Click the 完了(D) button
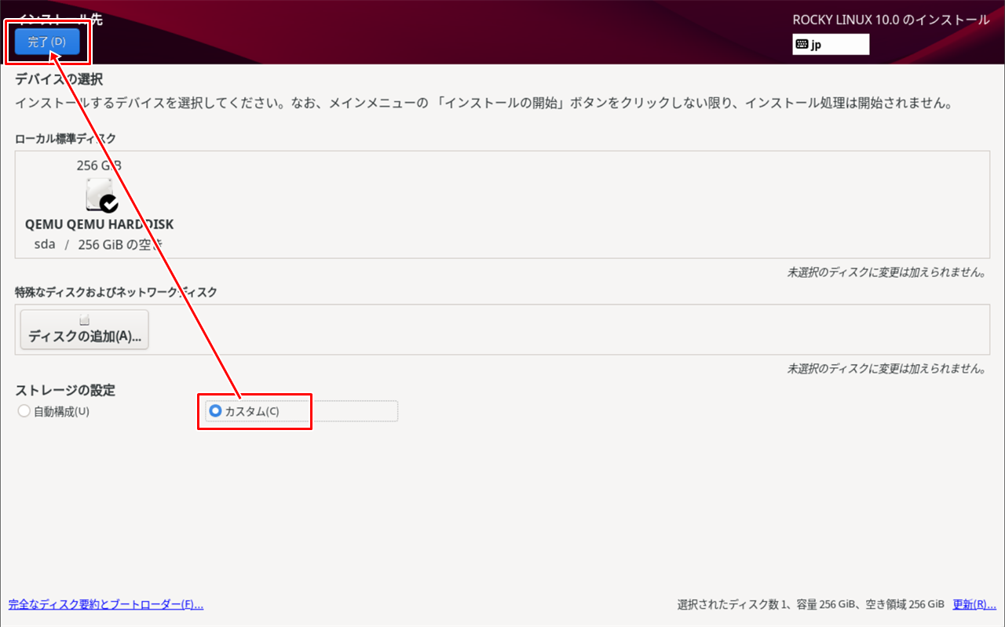The width and height of the screenshot is (1005, 627). coord(46,42)
